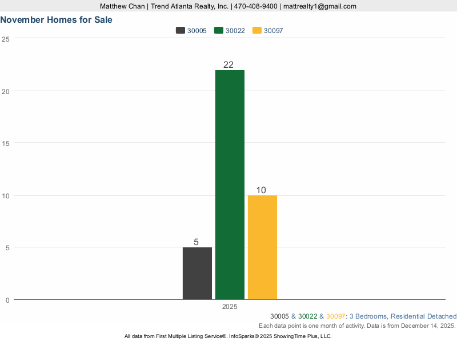The width and height of the screenshot is (457, 342).
Task: Click the orange 30097 text in footer legend
Action: (335, 316)
